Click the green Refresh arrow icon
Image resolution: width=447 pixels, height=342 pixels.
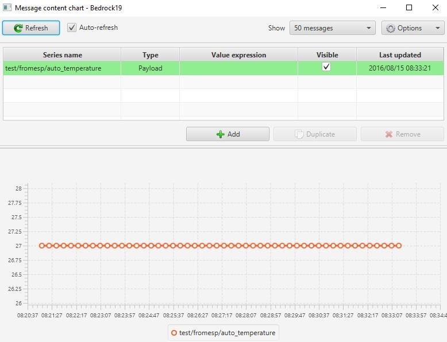pos(18,28)
